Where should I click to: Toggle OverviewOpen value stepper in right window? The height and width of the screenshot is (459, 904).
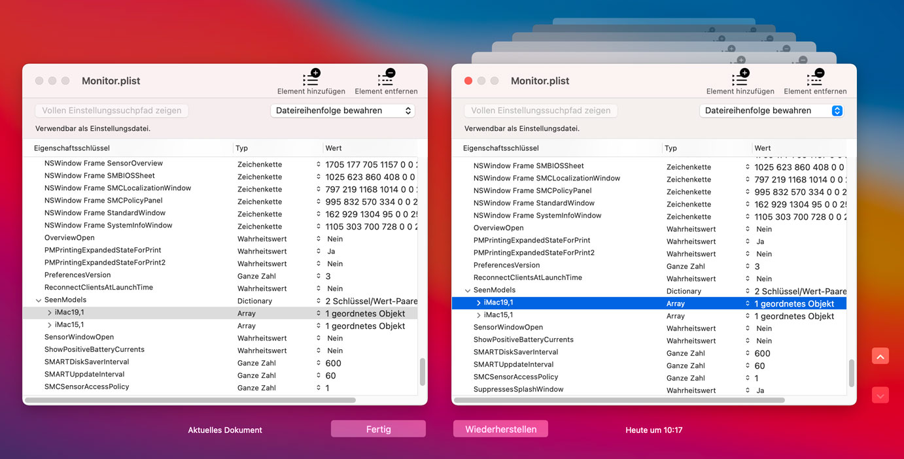748,229
